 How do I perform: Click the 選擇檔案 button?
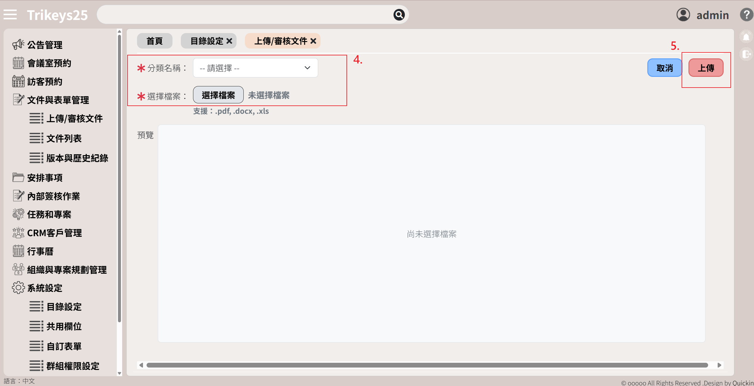218,95
